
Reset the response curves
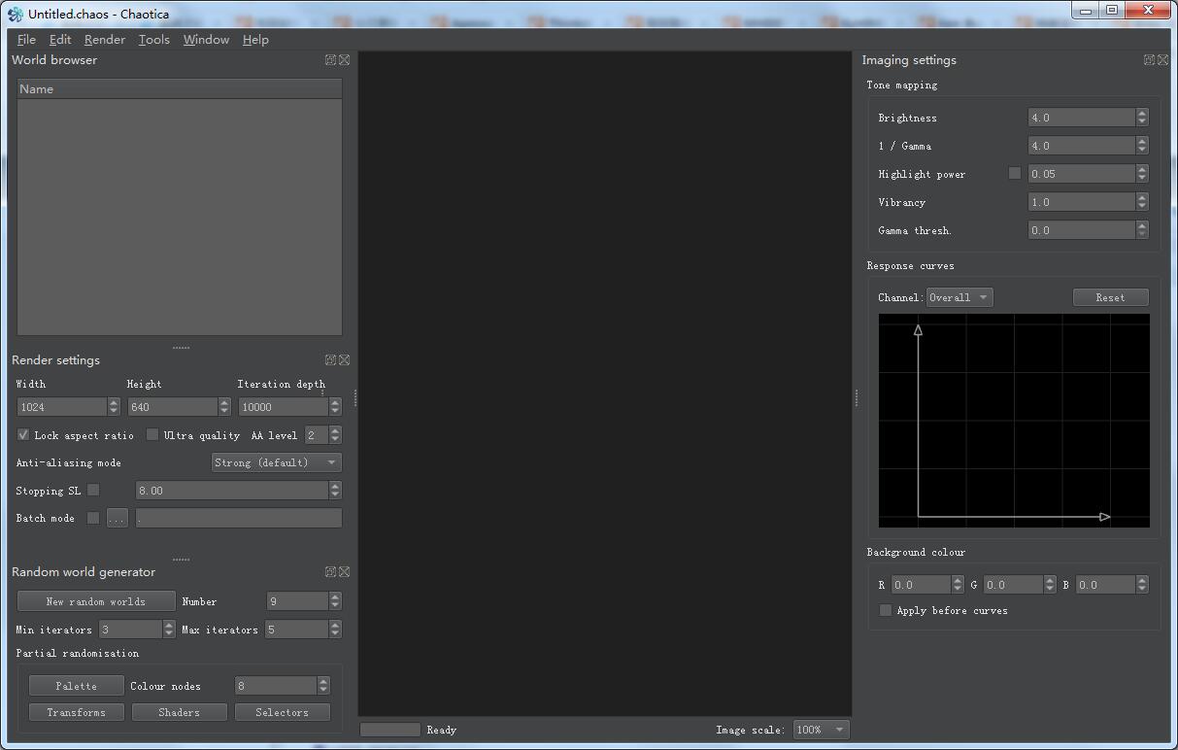(1110, 297)
